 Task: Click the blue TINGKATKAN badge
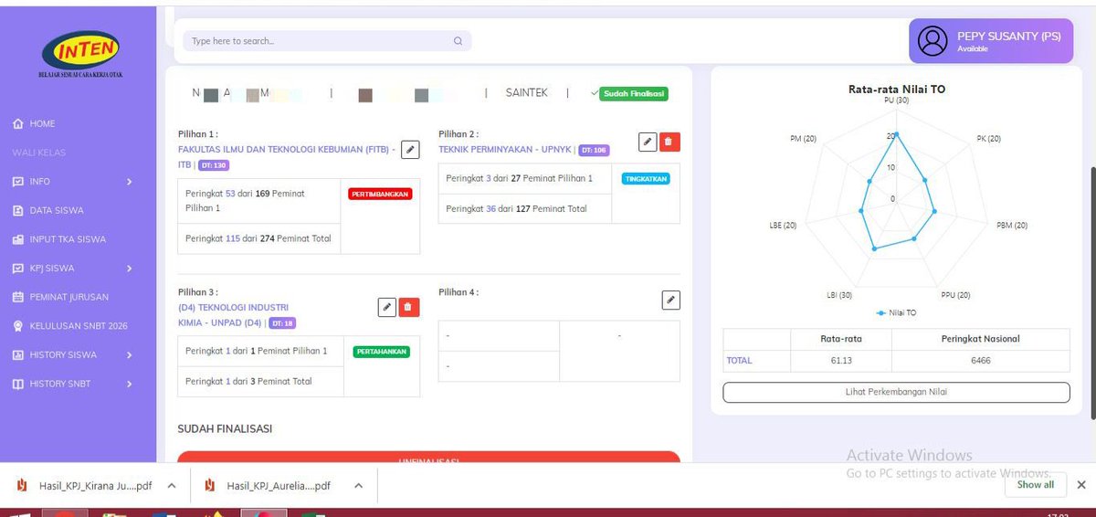(646, 179)
